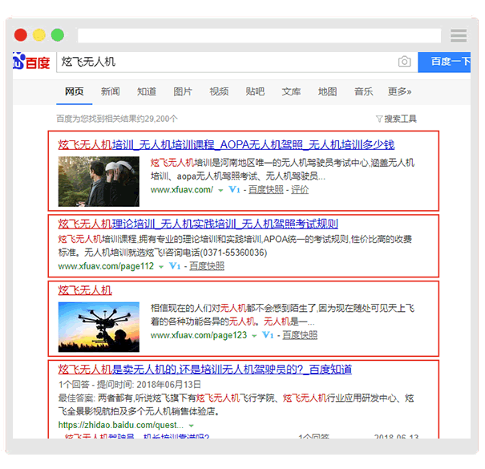Click the funnel icon for 搜索工具

(x=379, y=119)
